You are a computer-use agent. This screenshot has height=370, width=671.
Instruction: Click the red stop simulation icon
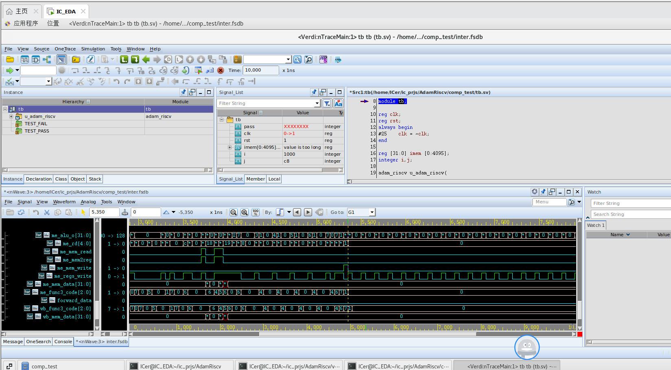tap(221, 70)
